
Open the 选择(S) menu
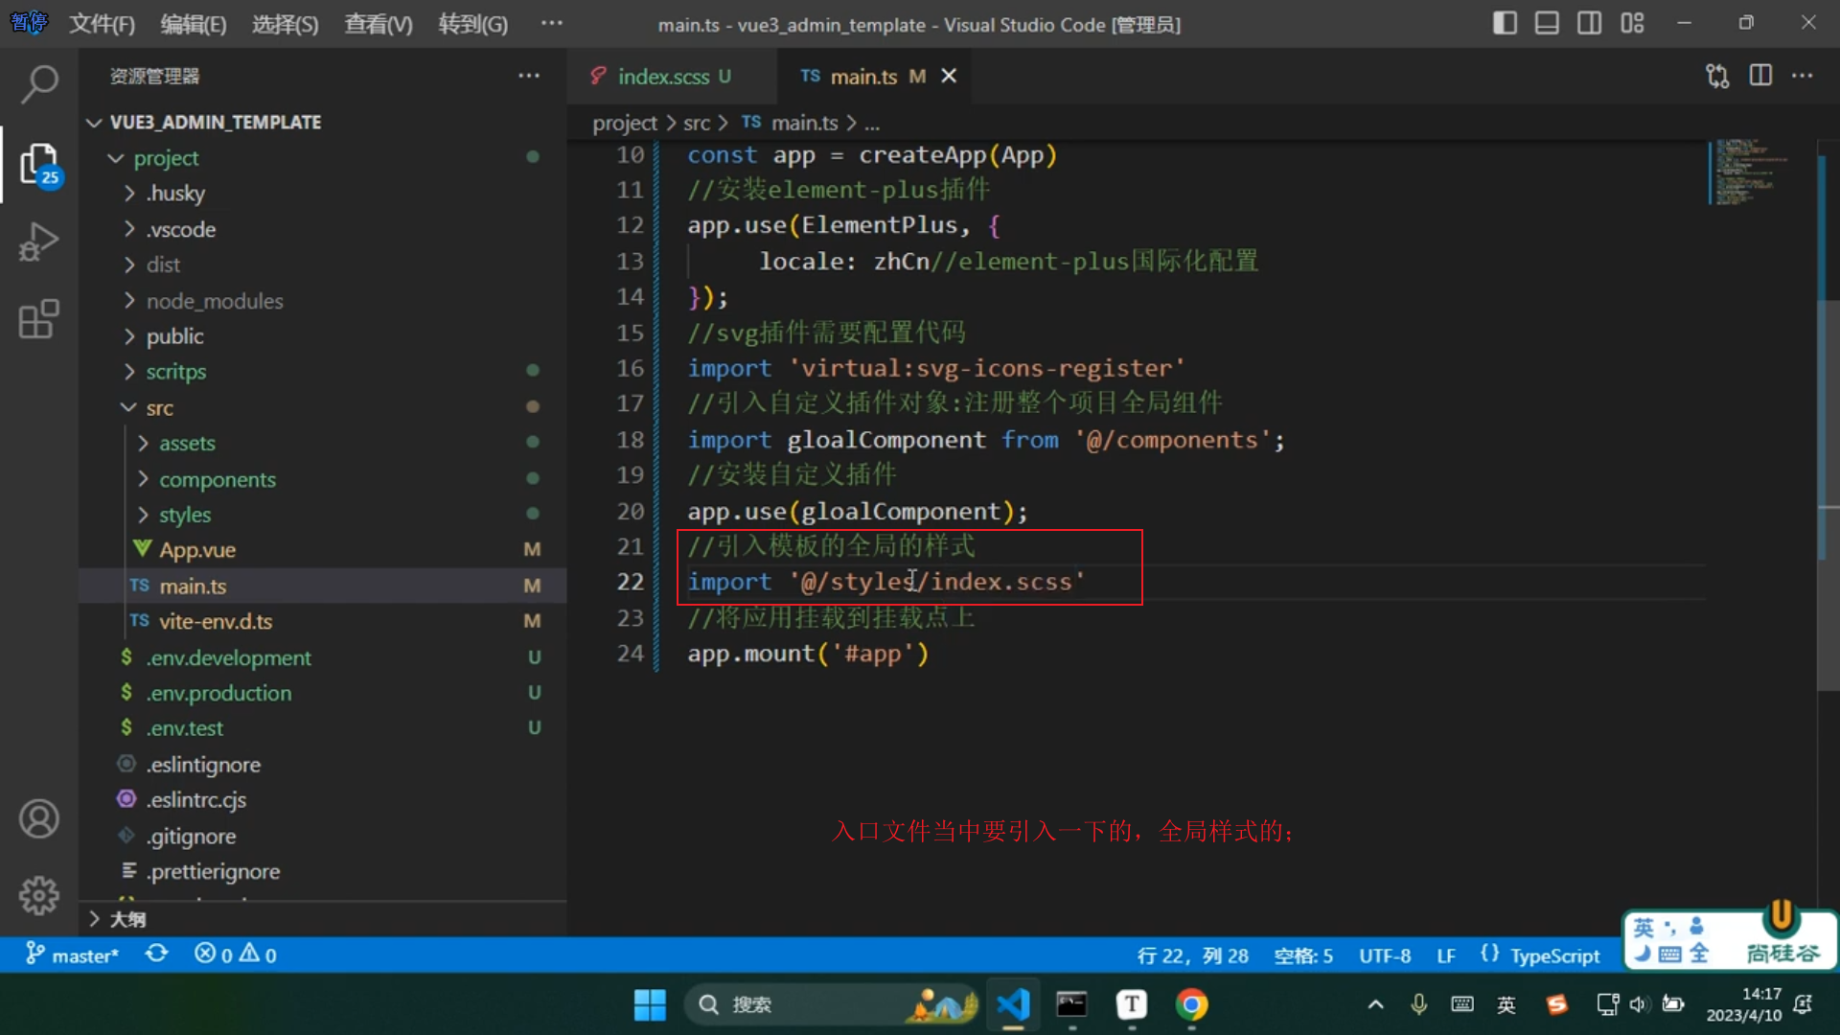click(x=285, y=24)
